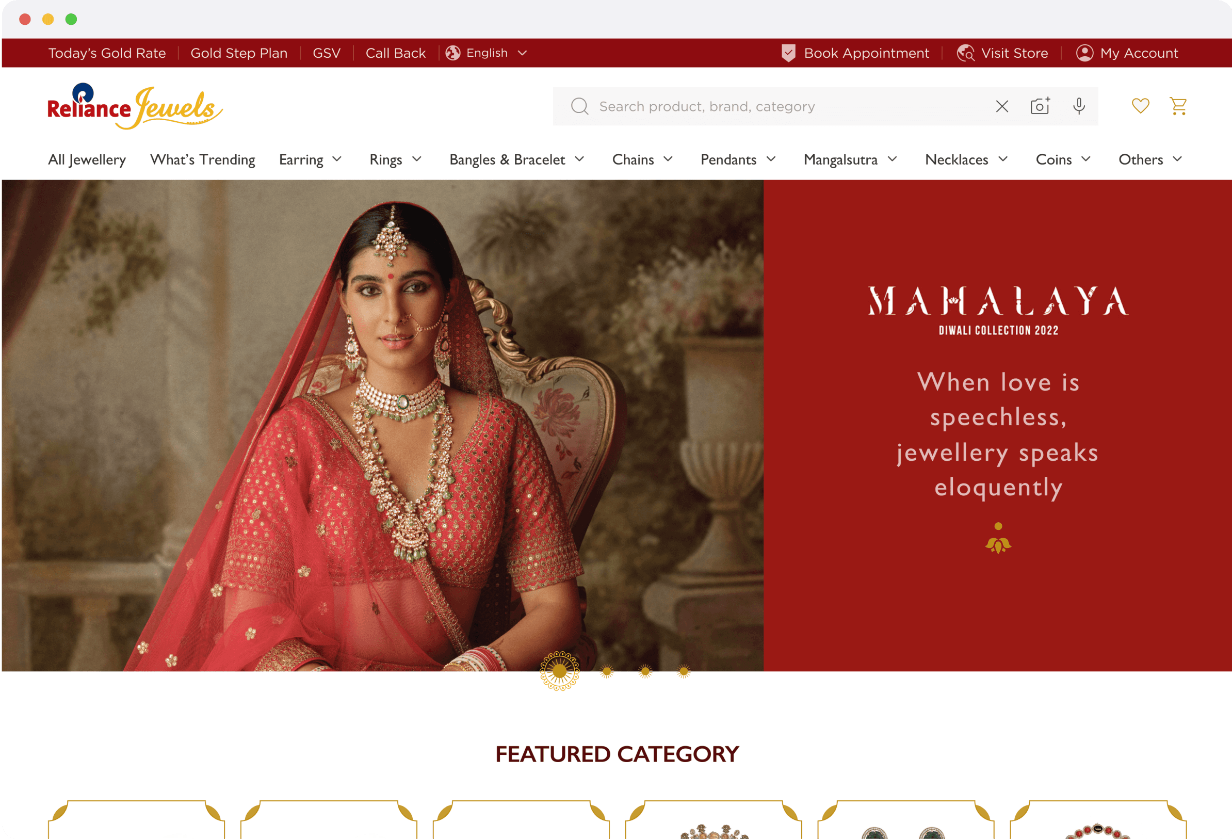Viewport: 1232px width, 839px height.
Task: Click the My Account profile icon
Action: (1084, 53)
